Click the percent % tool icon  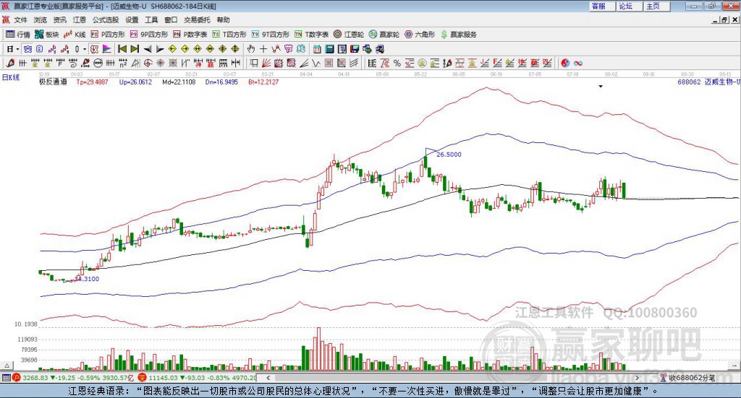[x=397, y=63]
